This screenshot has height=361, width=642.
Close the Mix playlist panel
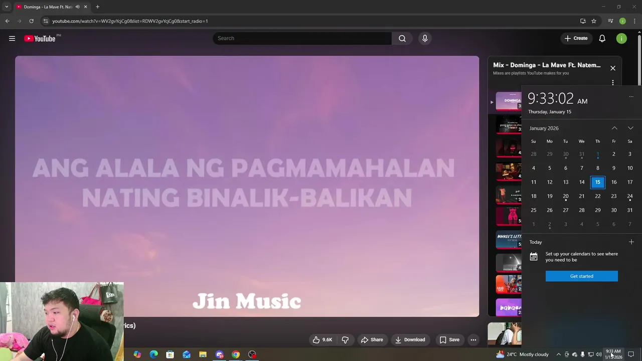coord(612,68)
